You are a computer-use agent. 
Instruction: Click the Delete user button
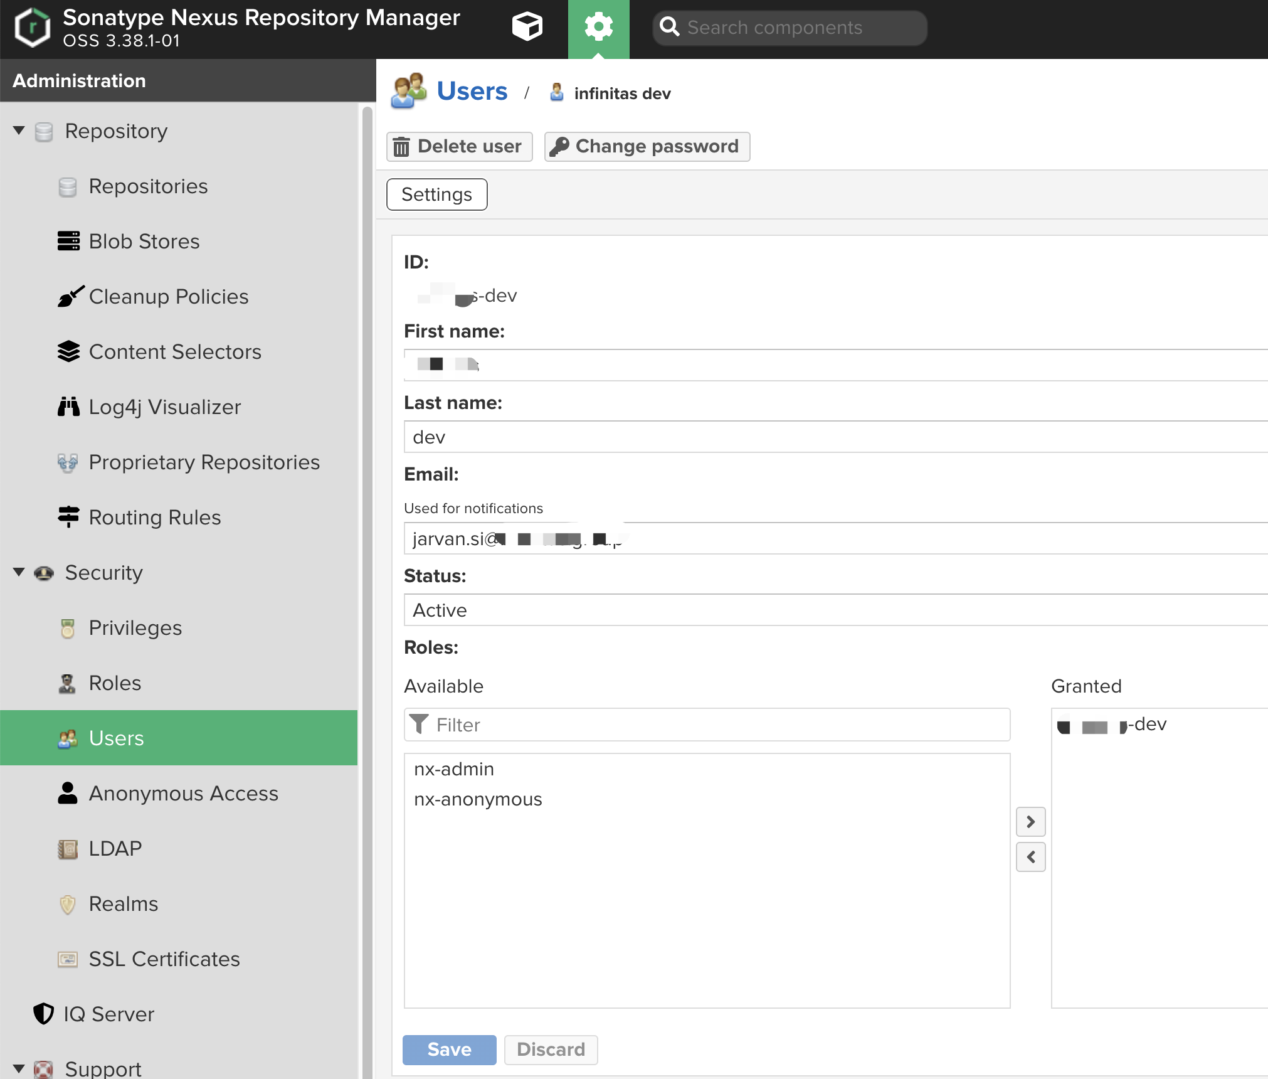coord(460,146)
